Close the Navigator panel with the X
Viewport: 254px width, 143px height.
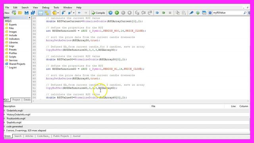(x=29, y=17)
